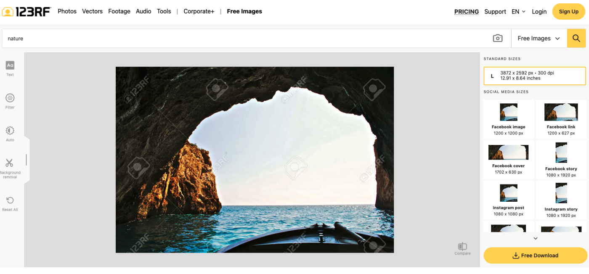Click the Sign Up button
This screenshot has width=589, height=274.
click(x=569, y=12)
